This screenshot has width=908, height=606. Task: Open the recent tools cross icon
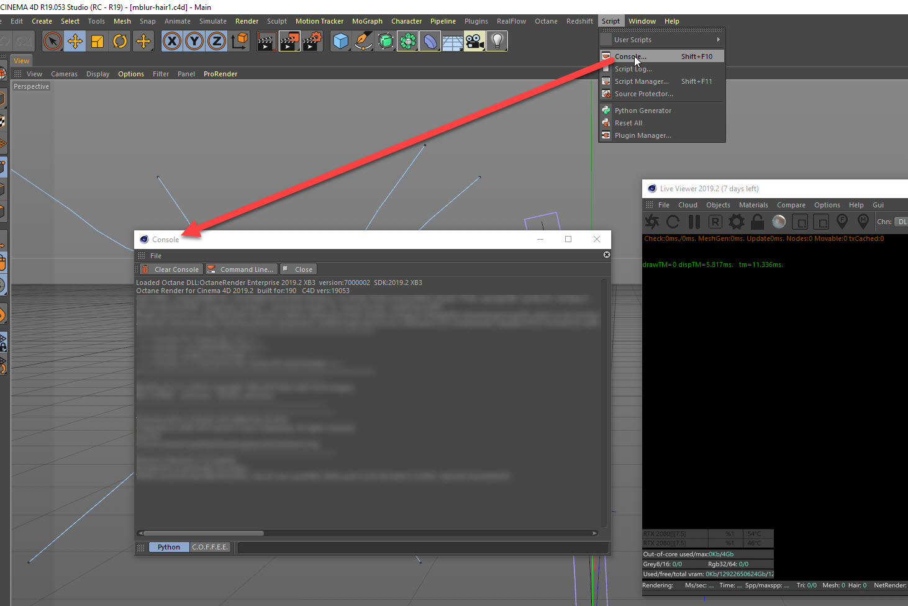pos(143,42)
